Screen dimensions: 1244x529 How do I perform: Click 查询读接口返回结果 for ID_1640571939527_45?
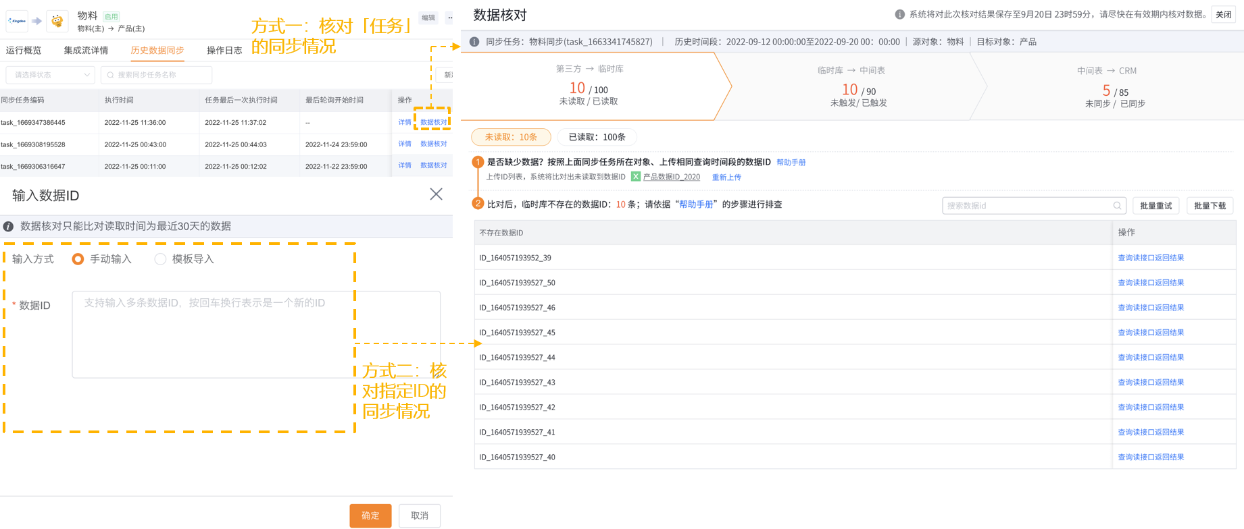[1151, 333]
